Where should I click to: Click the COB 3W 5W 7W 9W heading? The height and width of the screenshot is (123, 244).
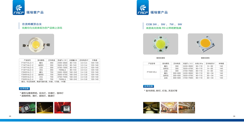pyautogui.click(x=164, y=24)
